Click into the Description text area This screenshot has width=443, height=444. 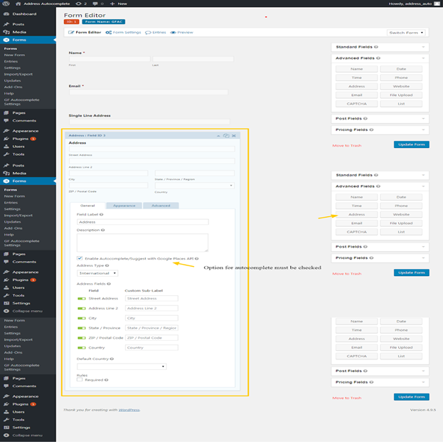[142, 243]
